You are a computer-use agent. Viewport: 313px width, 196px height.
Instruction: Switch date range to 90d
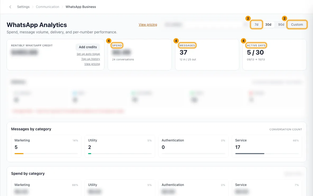(x=281, y=25)
